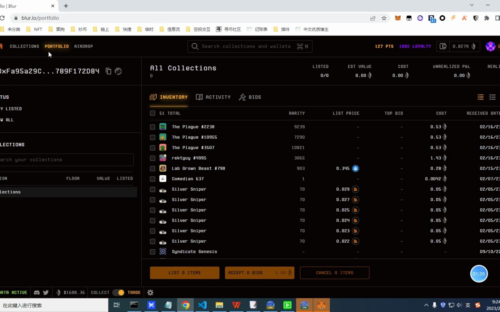Click the balance wallet icon near 0.8279
The image size is (500, 312).
[x=443, y=46]
